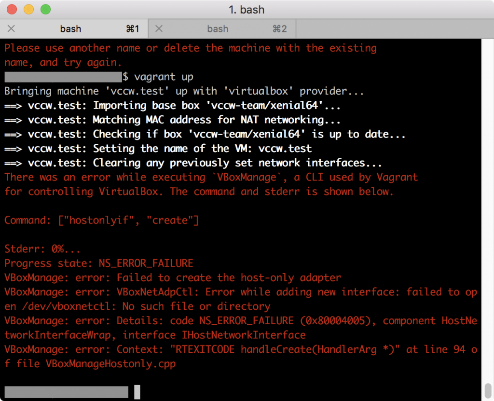Click the 'Stderr: 0%...' output line
The height and width of the screenshot is (401, 494).
[42, 249]
